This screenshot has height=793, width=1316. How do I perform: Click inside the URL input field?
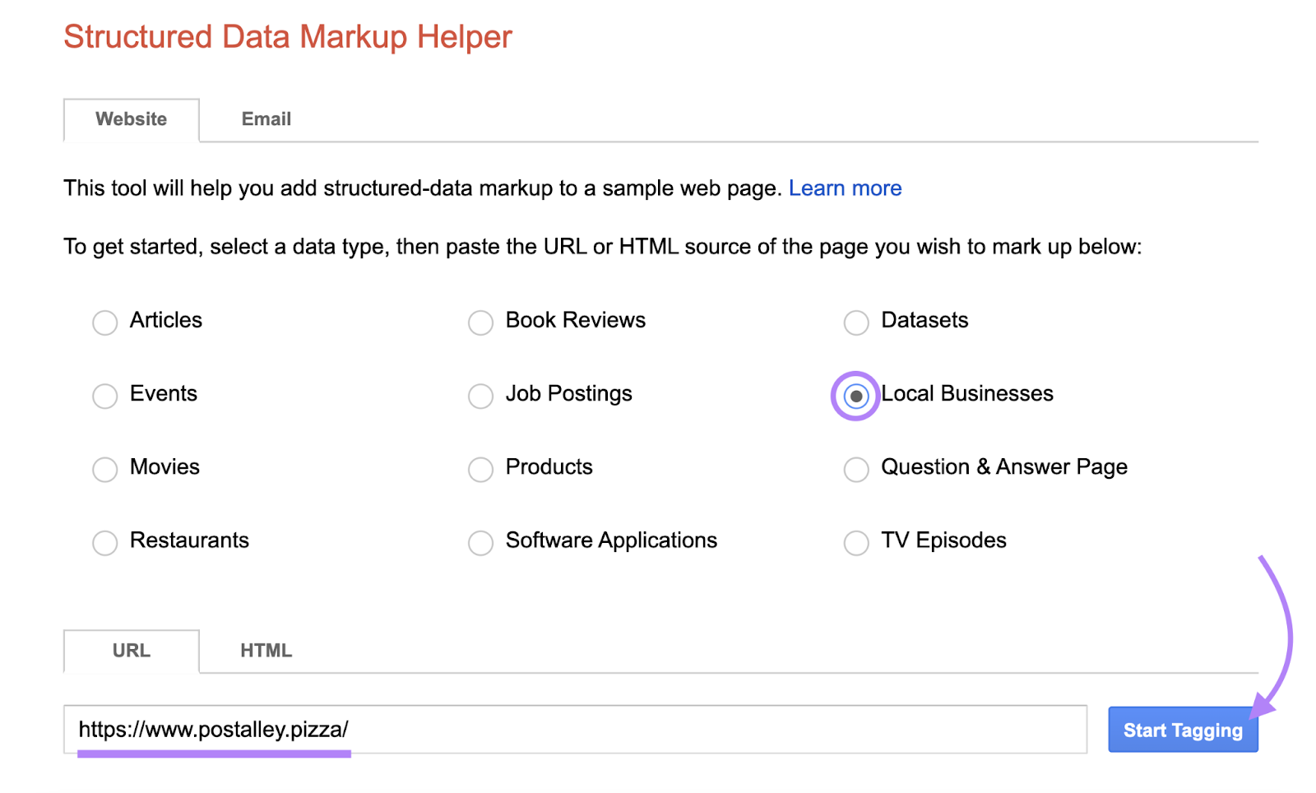point(493,729)
